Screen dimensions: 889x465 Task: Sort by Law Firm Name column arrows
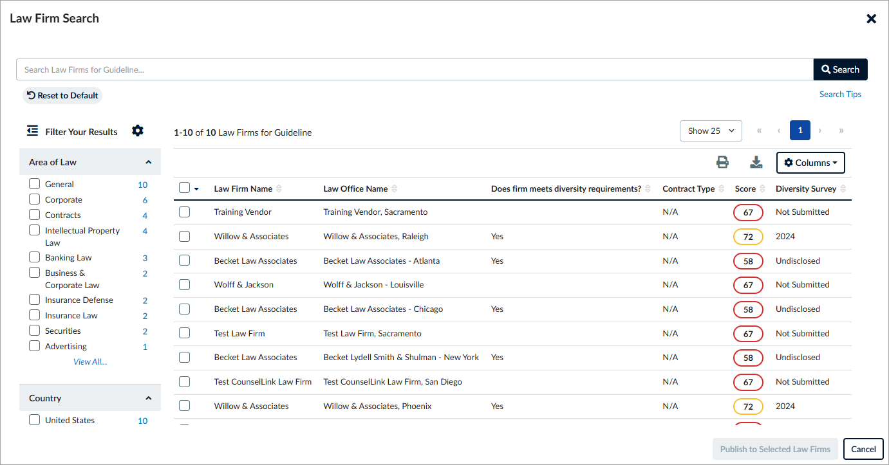click(x=279, y=188)
